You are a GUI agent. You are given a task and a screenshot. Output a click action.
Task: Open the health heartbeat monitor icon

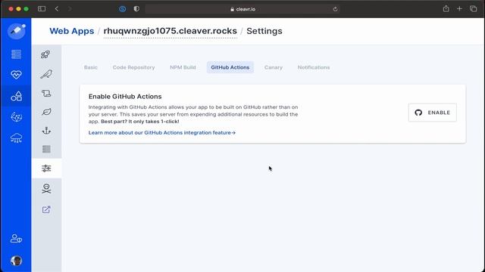(16, 75)
